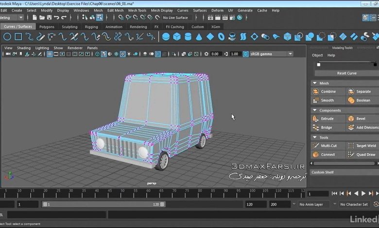Toggle textured display in viewport toolbar
The image size is (379, 228).
tap(122, 54)
